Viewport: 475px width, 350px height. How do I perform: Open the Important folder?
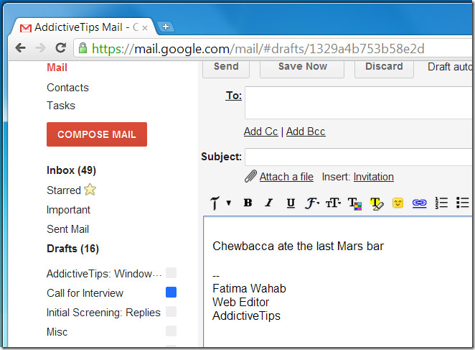[x=68, y=210]
